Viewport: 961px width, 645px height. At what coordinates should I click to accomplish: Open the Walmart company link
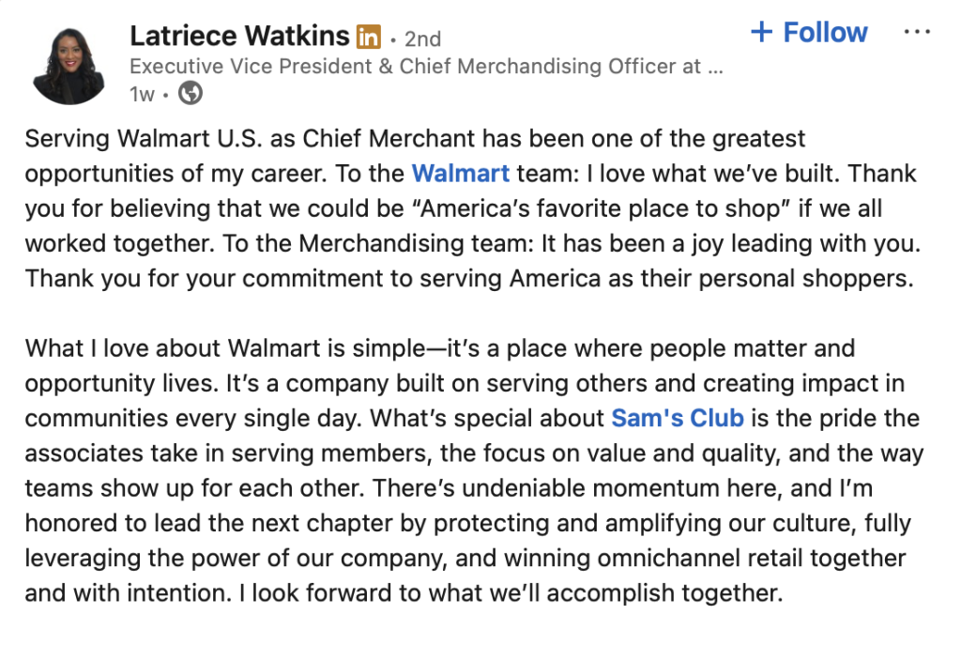pos(461,174)
